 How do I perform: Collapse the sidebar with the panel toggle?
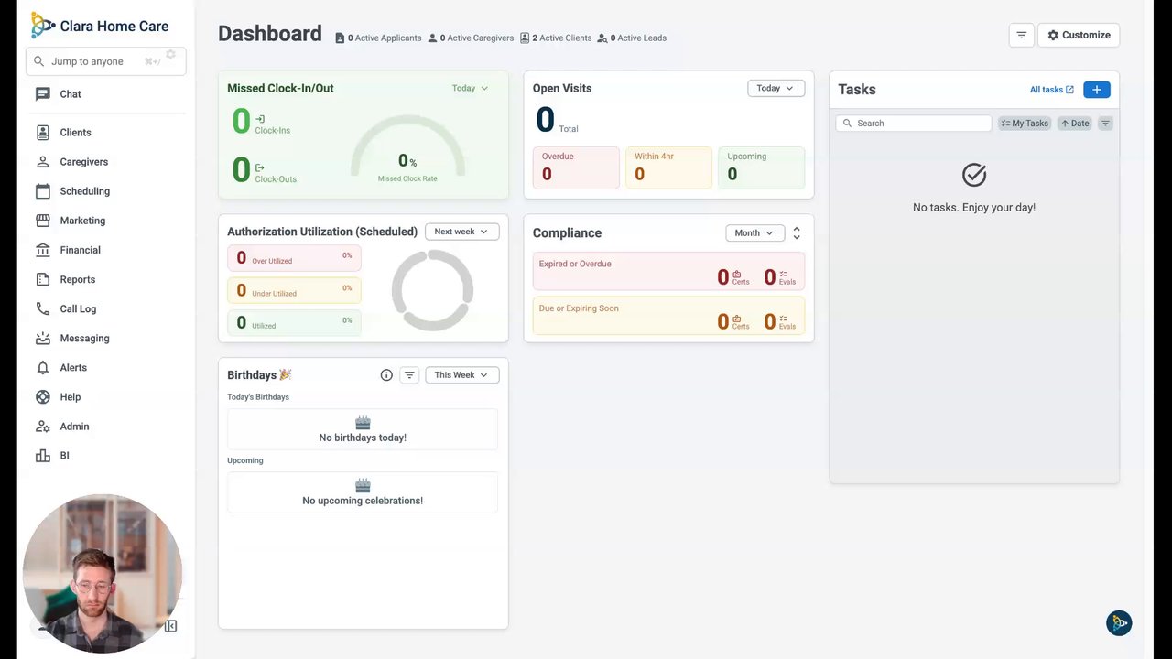coord(170,626)
